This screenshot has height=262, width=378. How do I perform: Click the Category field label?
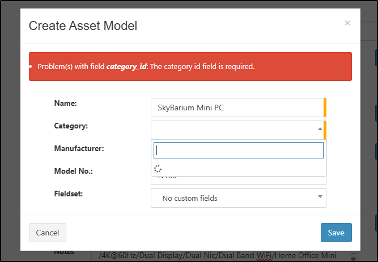pyautogui.click(x=71, y=126)
